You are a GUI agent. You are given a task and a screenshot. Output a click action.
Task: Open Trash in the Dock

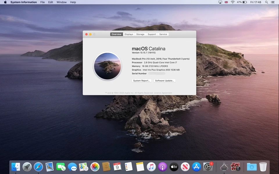point(263,167)
